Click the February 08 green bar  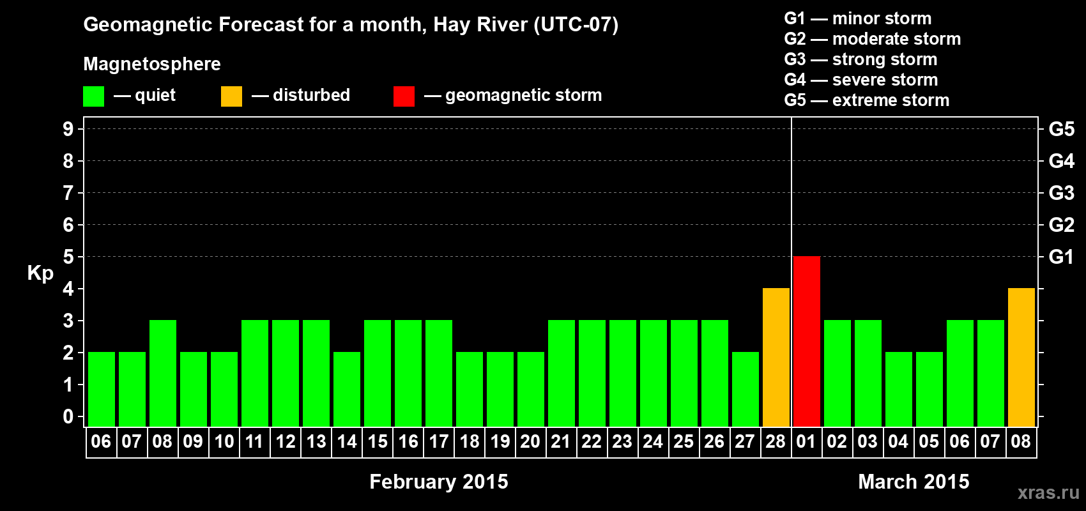[162, 373]
